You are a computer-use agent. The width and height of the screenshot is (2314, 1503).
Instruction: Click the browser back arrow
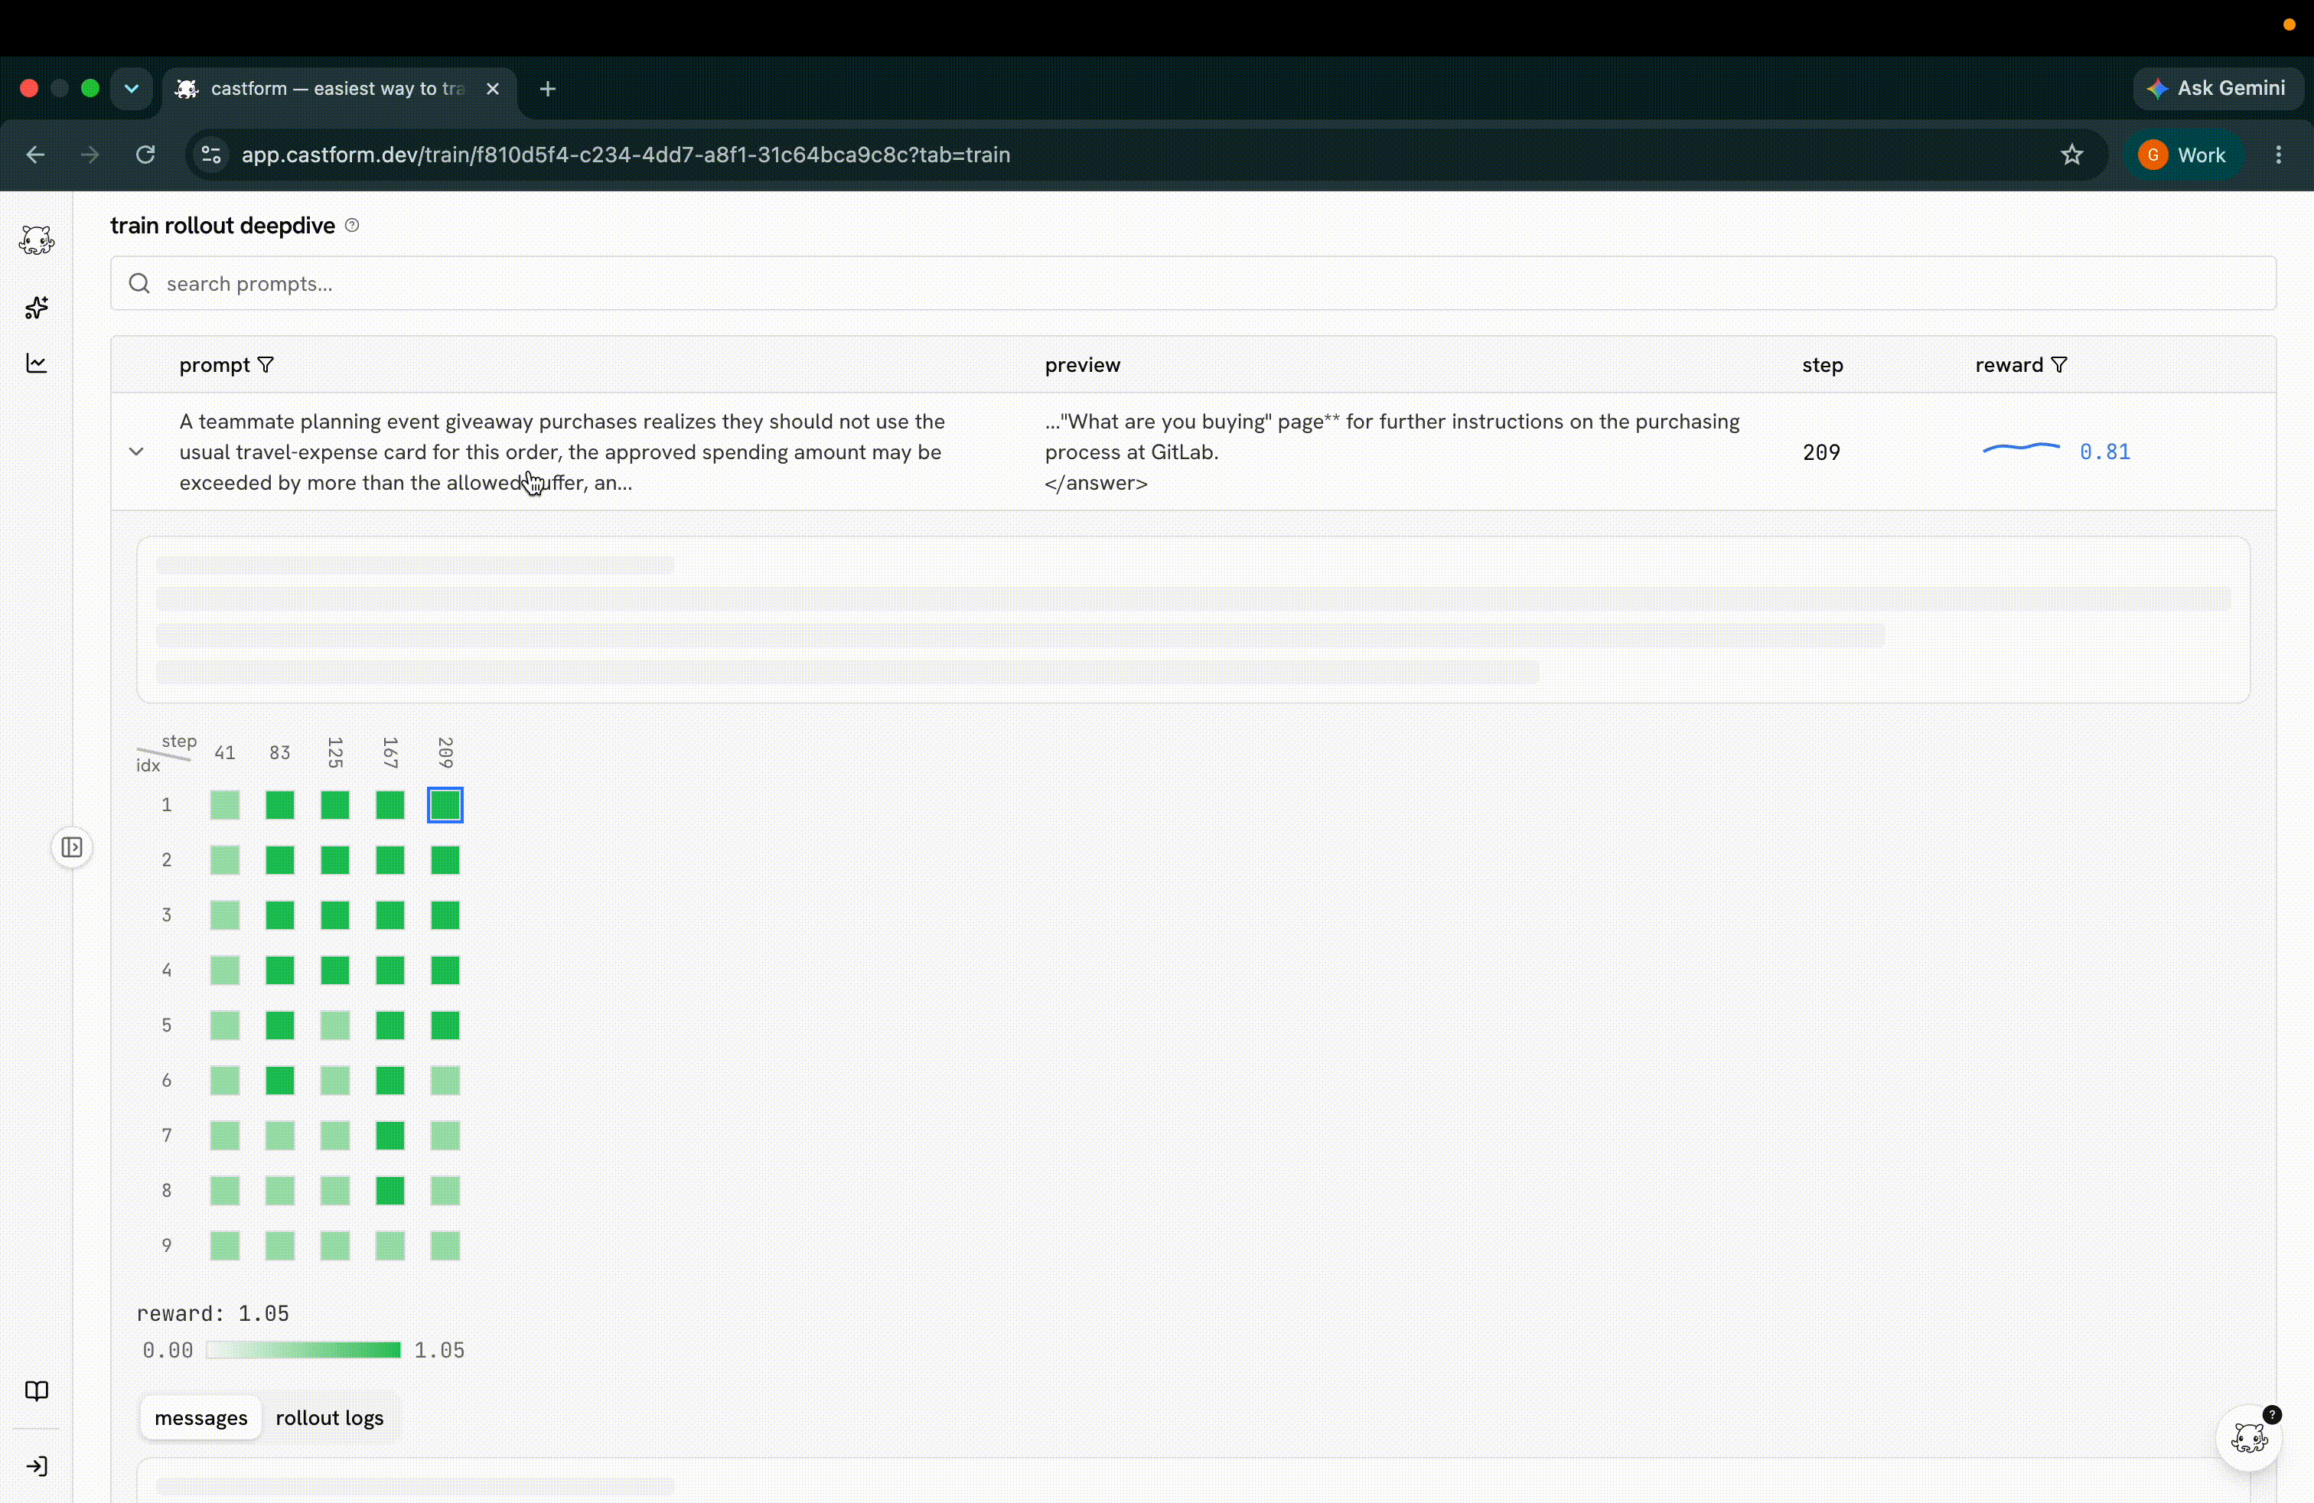tap(36, 155)
